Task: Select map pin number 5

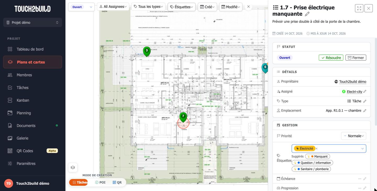Action: point(265,68)
